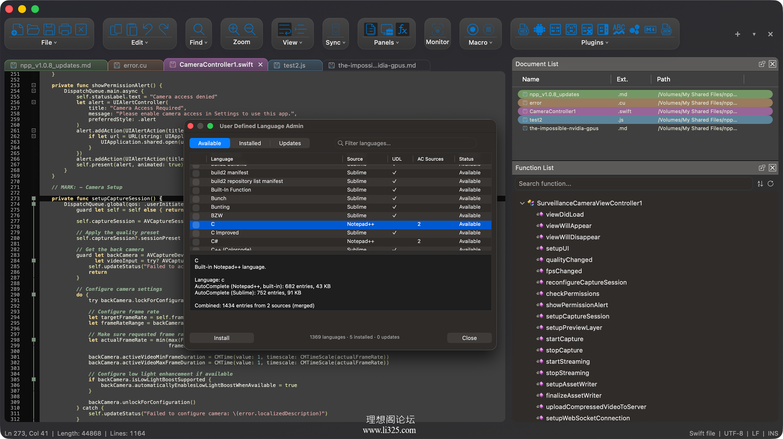Click the Markdown plugin icon
This screenshot has height=439, width=783.
(650, 30)
